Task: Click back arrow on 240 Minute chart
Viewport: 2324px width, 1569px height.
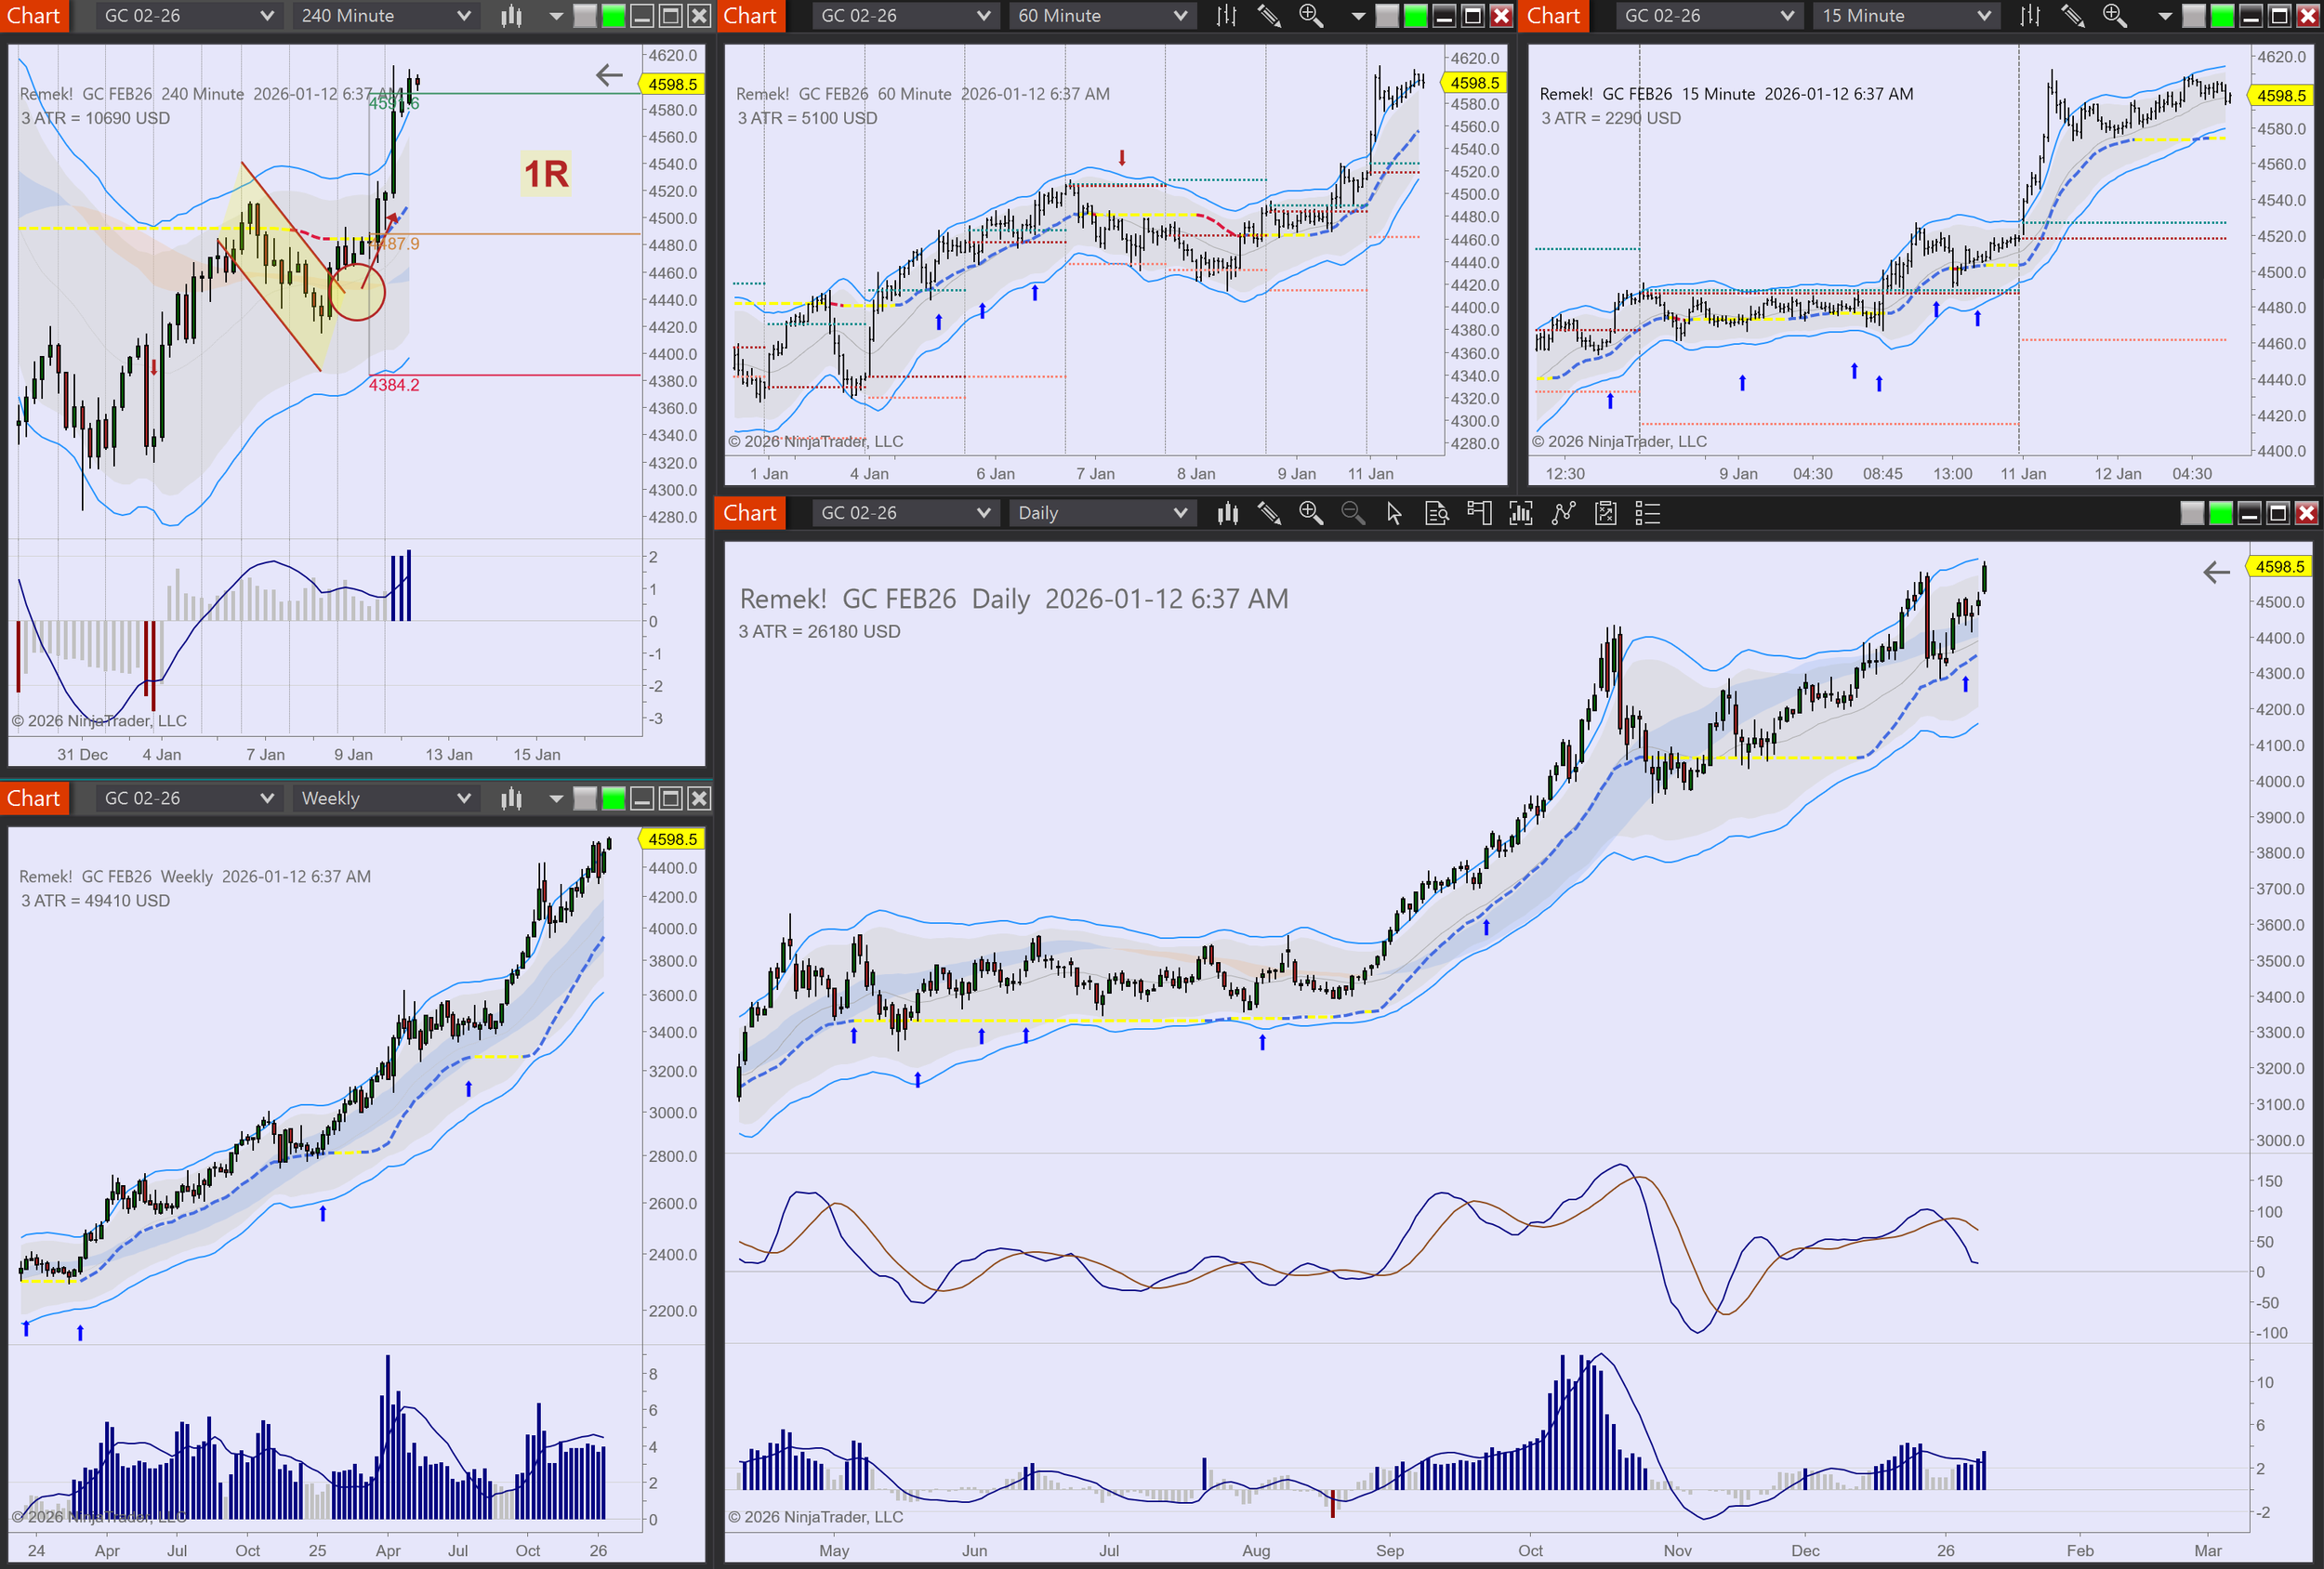Action: pos(608,74)
